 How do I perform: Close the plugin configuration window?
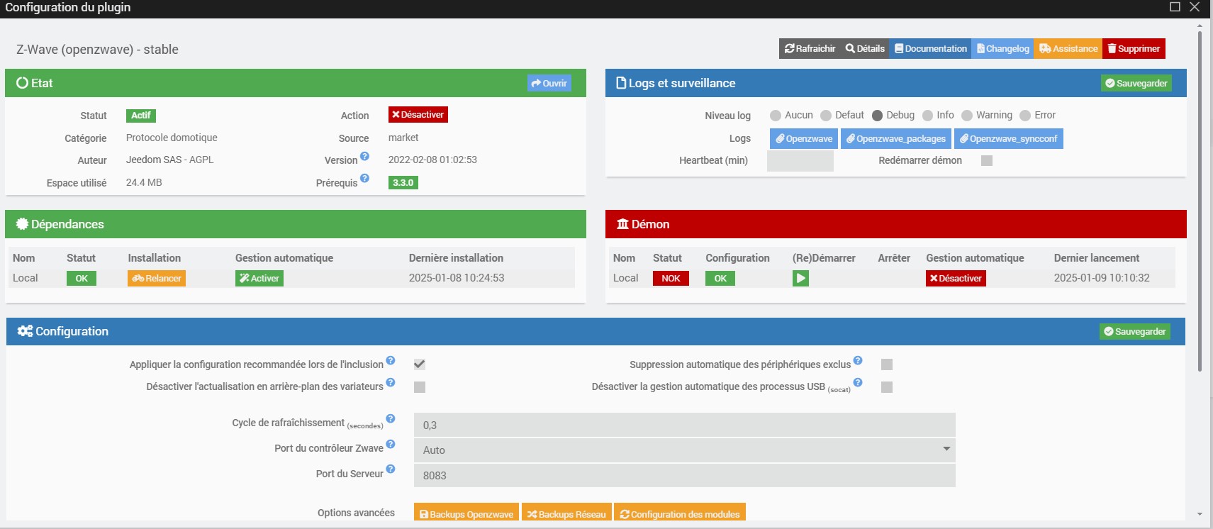pos(1195,7)
